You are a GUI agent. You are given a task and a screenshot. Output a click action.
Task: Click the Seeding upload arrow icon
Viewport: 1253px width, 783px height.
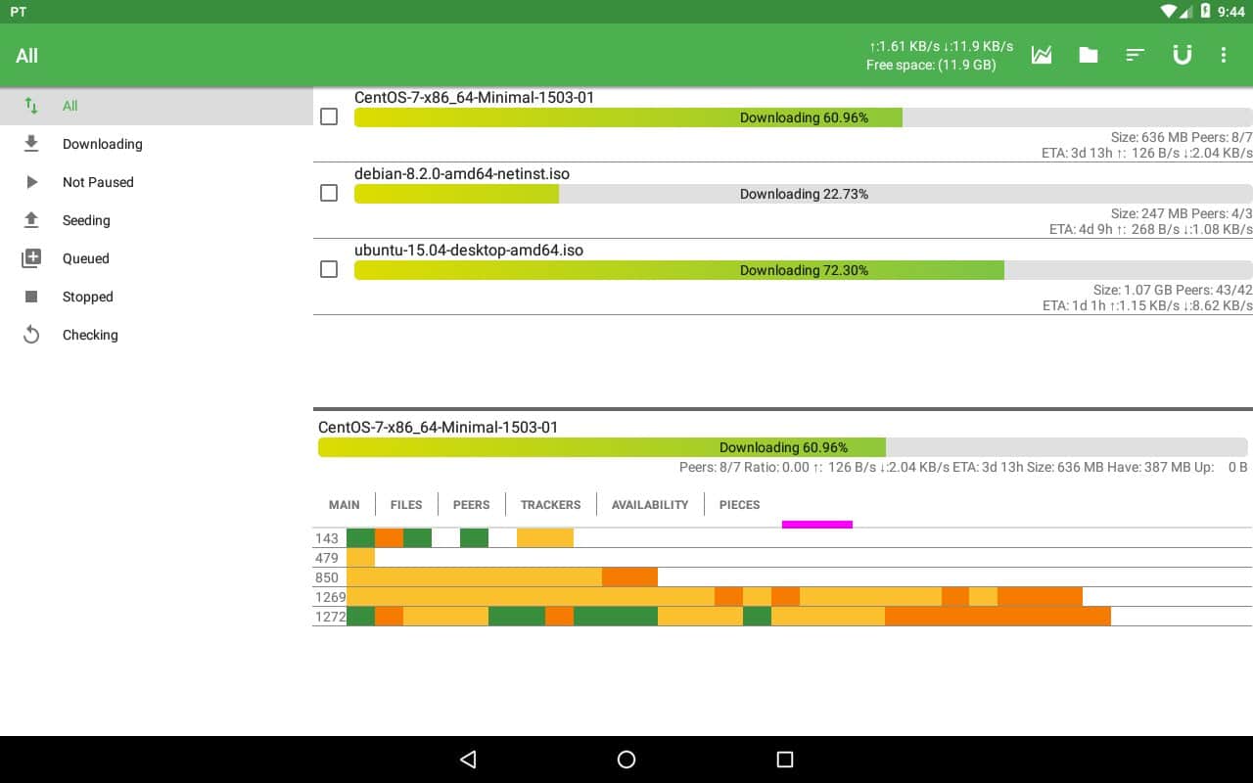[31, 220]
